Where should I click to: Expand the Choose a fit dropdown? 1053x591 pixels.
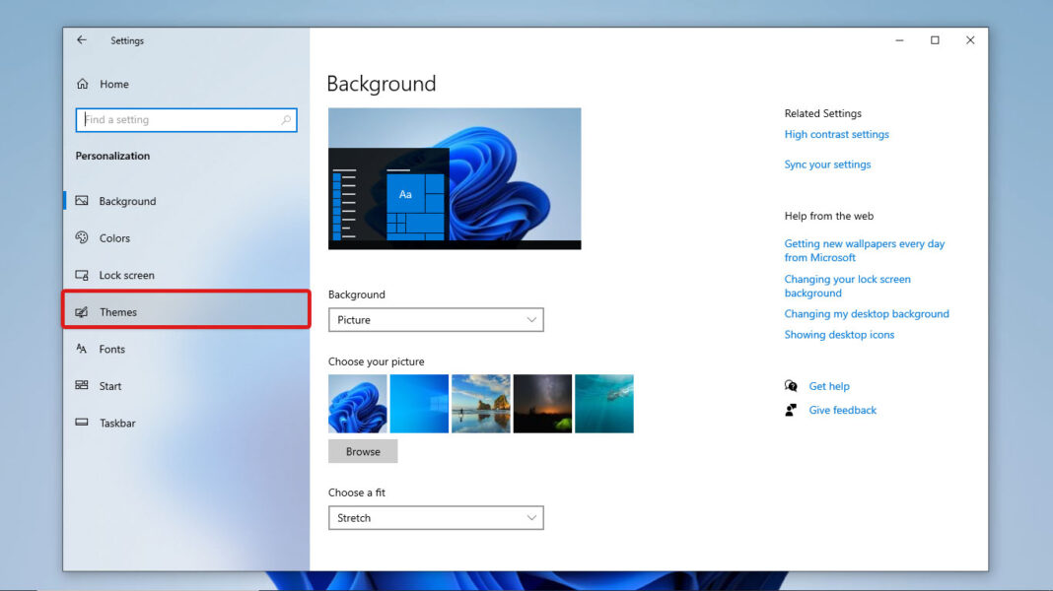click(x=436, y=517)
